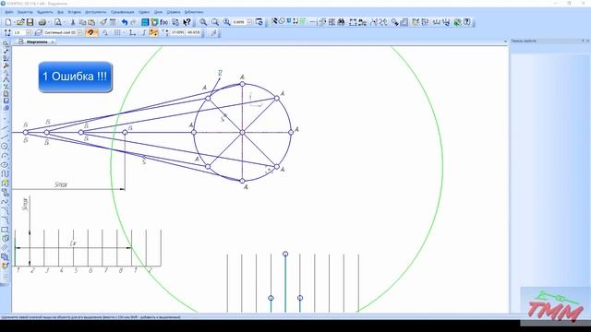Select the Hatching tool in left toolbar
Viewport: 591px width, 332px height.
point(5,247)
